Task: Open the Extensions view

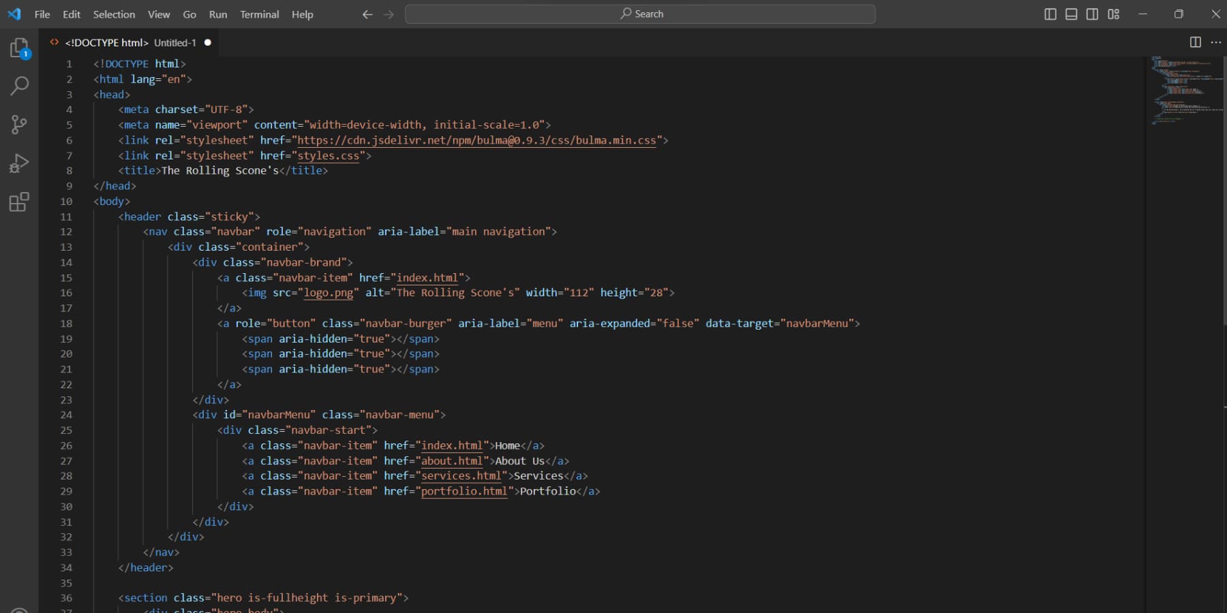Action: pyautogui.click(x=18, y=202)
